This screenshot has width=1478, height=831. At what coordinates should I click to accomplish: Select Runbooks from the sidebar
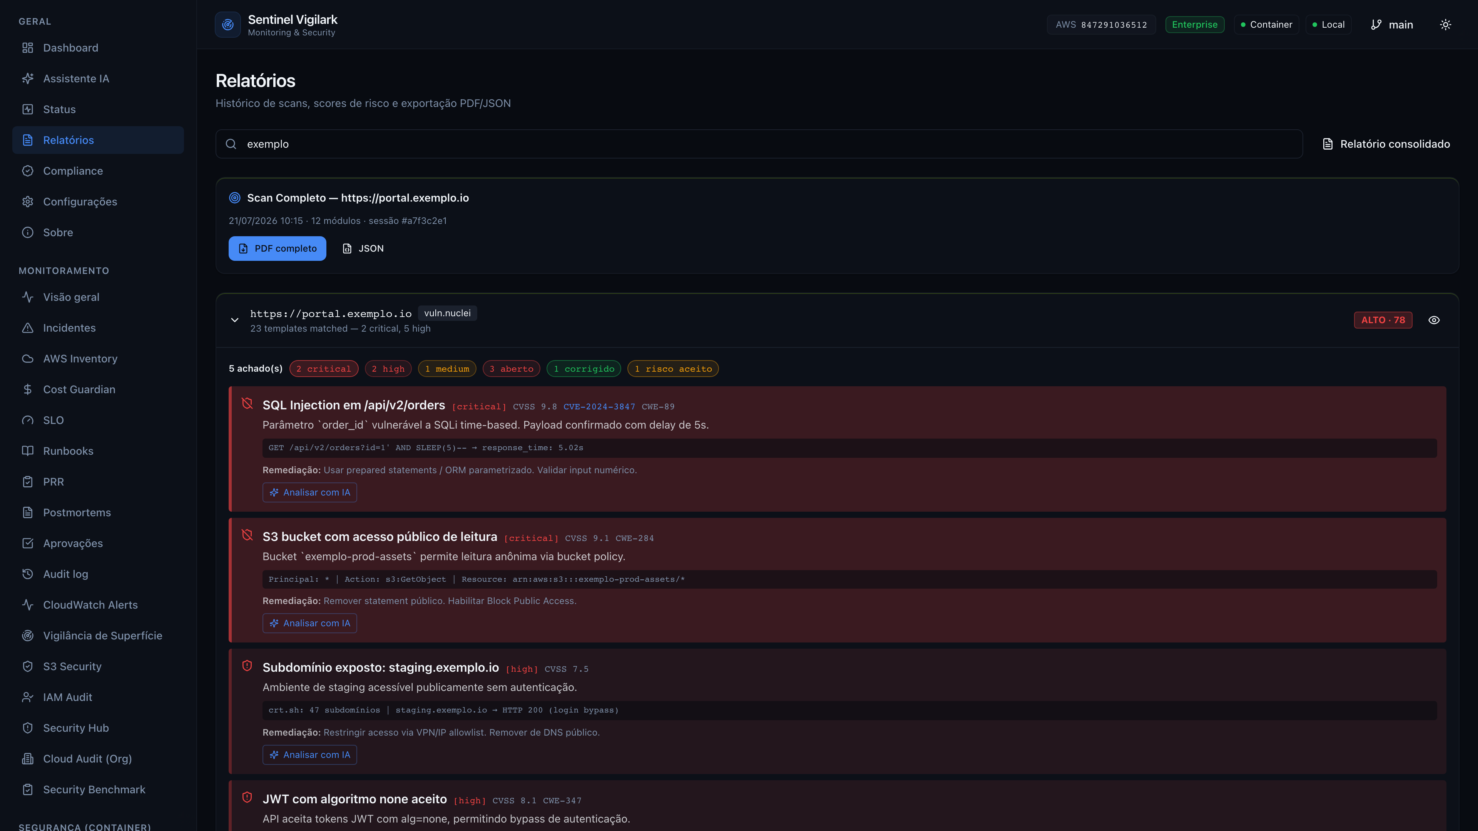(98, 451)
